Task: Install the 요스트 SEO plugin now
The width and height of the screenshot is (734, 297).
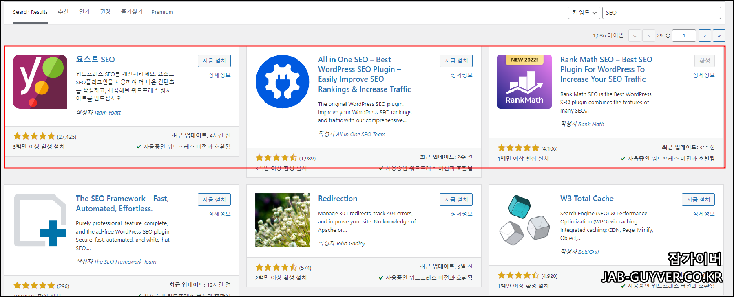Action: [x=214, y=61]
